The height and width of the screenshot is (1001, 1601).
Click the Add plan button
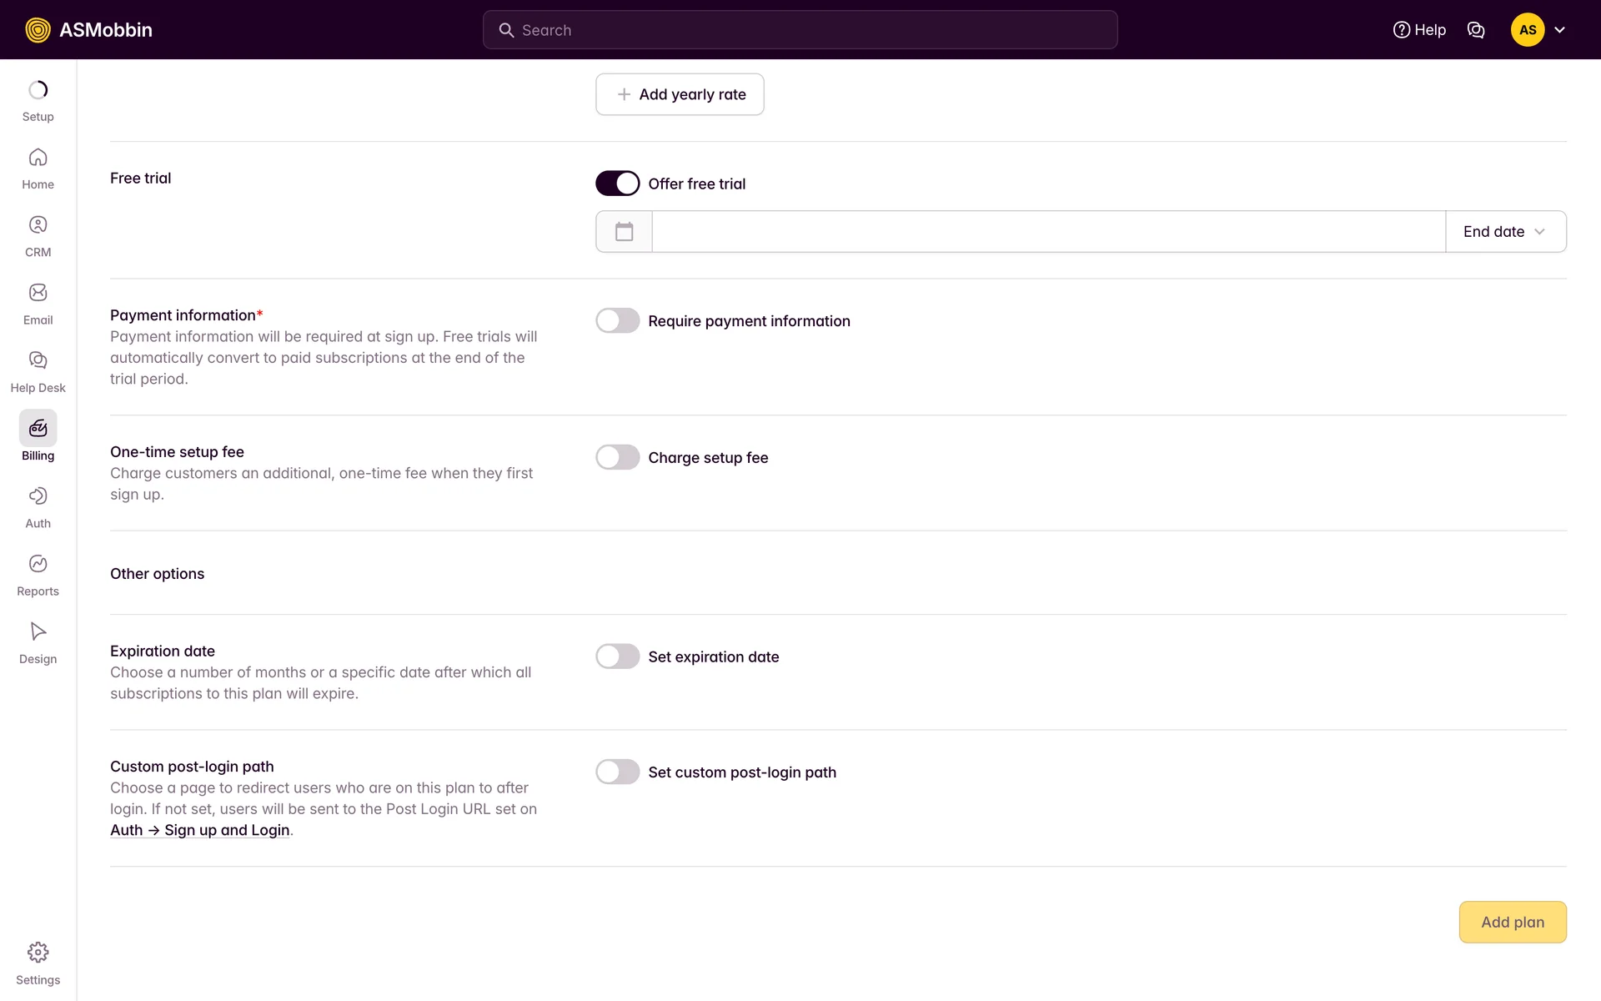coord(1513,922)
